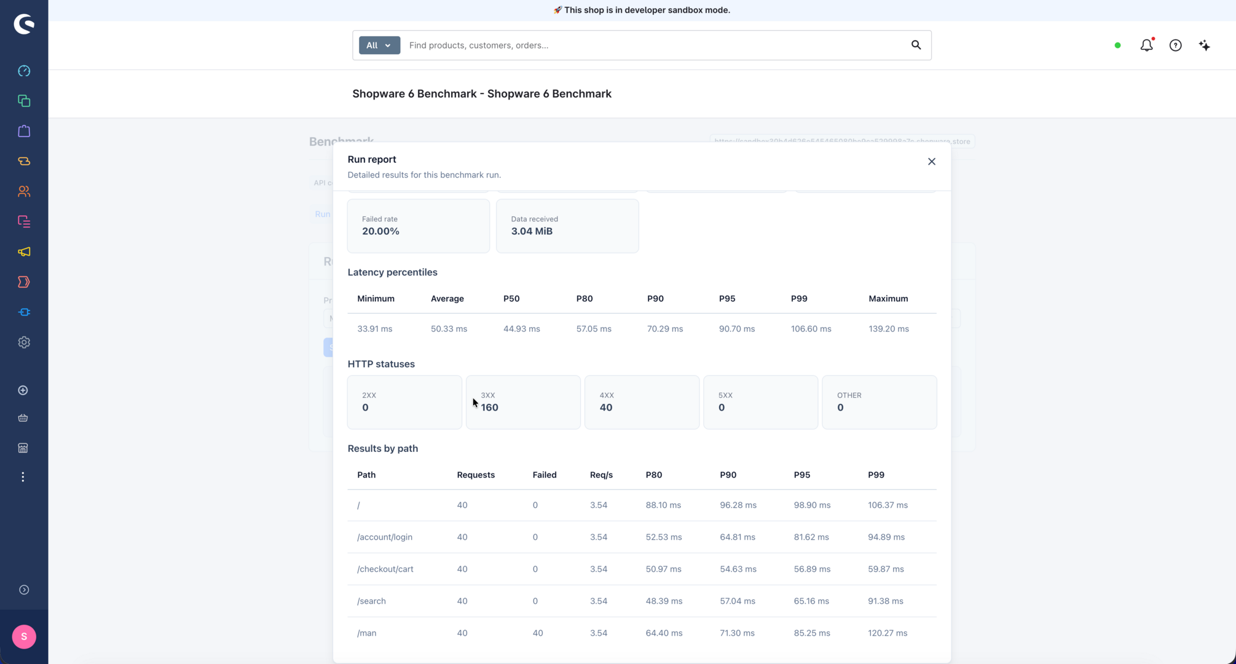
Task: Open the Dashboard gauge icon in sidebar
Action: pos(24,71)
